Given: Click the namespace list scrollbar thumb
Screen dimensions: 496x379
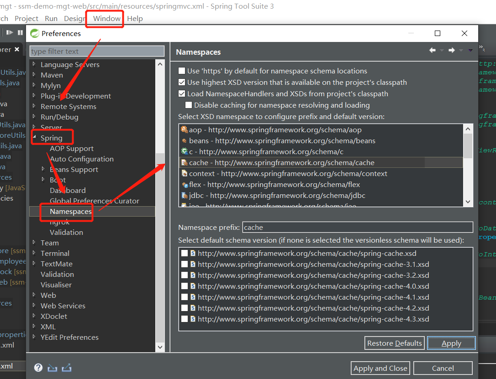Looking at the screenshot, I should pyautogui.click(x=468, y=145).
